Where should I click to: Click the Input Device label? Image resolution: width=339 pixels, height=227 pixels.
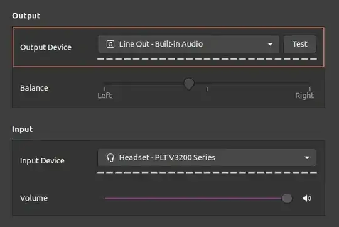tap(42, 161)
